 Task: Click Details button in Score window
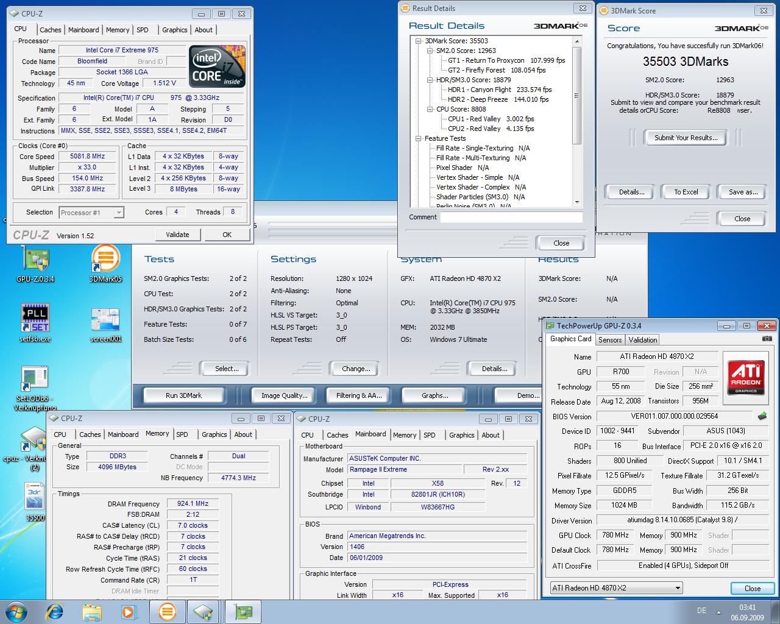coord(631,192)
